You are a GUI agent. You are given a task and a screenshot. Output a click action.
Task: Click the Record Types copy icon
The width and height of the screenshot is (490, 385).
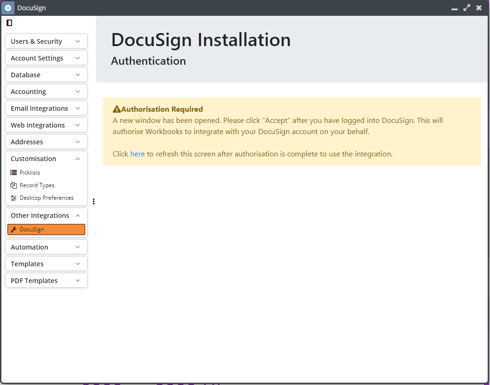tap(14, 185)
